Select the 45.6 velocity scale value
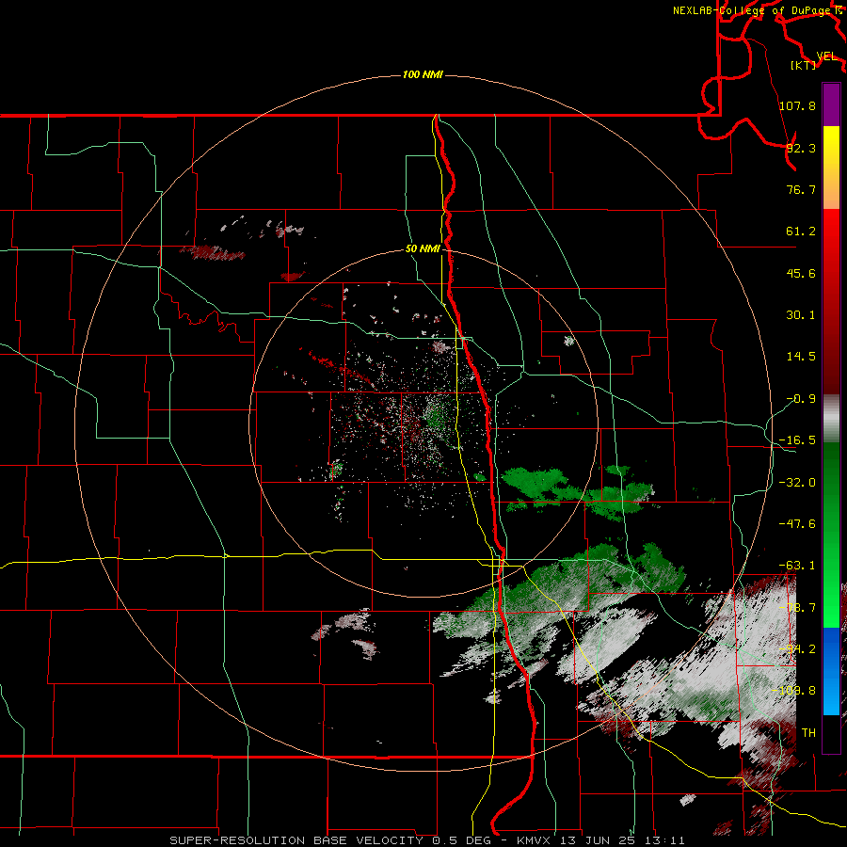847x847 pixels. pos(801,273)
